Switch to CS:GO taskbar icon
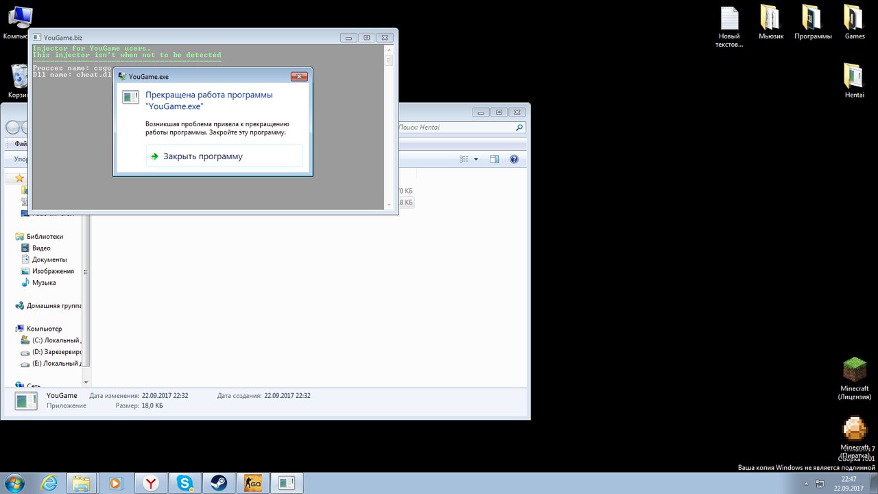 (253, 483)
